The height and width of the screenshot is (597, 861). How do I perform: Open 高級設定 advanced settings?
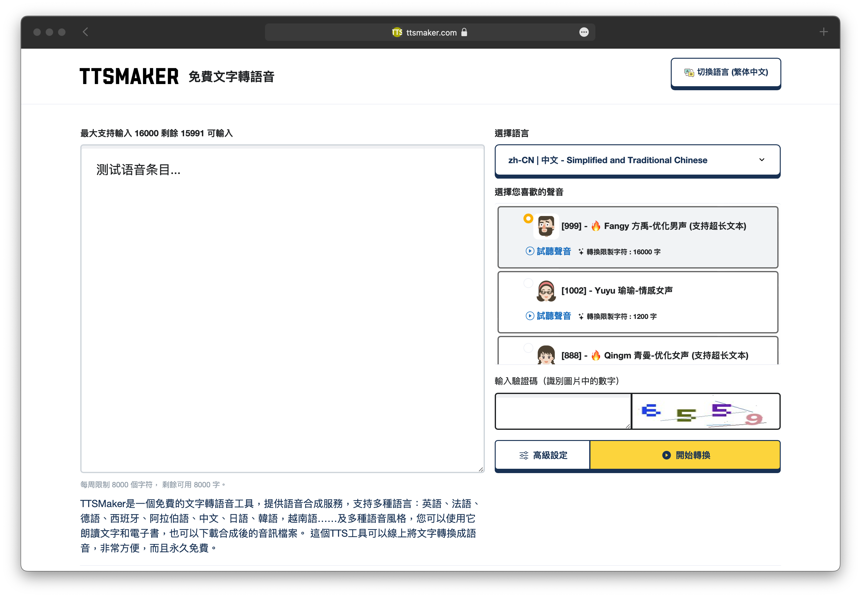pos(543,455)
